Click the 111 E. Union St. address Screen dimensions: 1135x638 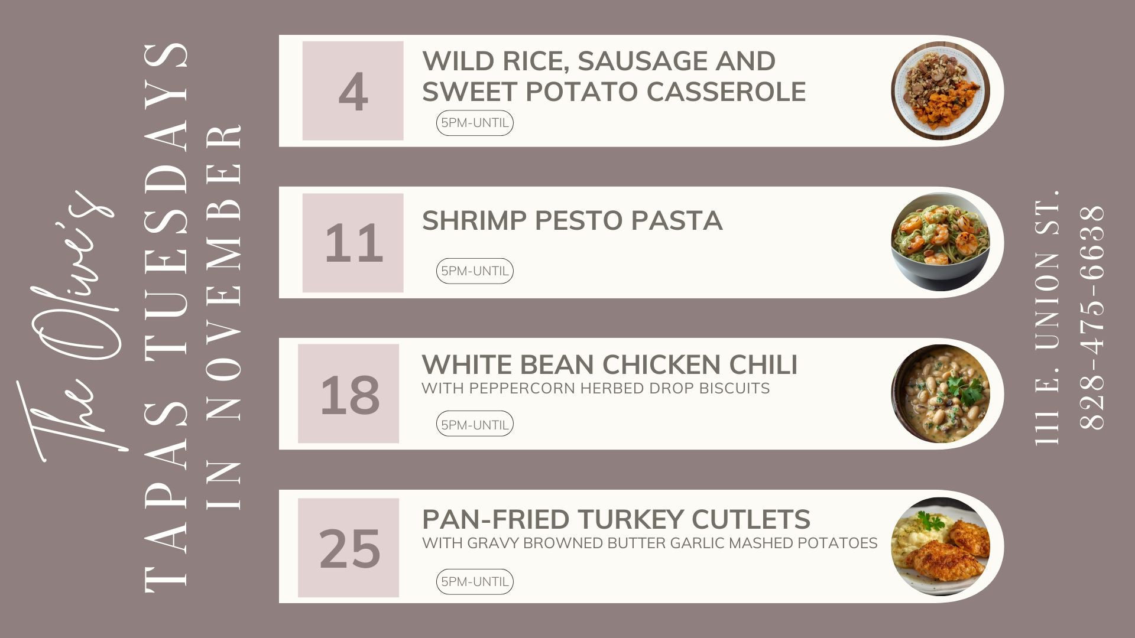(1048, 317)
